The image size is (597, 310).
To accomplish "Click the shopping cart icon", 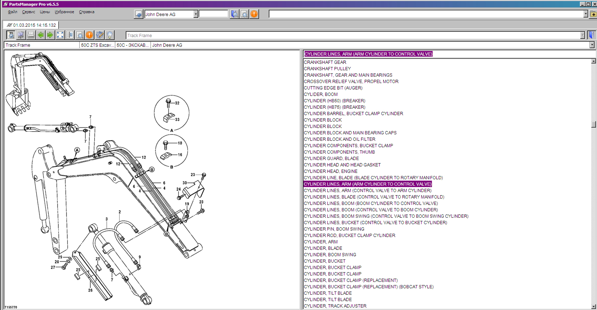I will click(21, 35).
